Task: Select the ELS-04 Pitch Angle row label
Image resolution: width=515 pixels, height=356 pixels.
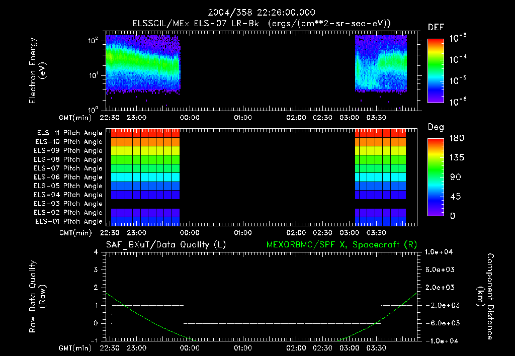Action: 68,195
